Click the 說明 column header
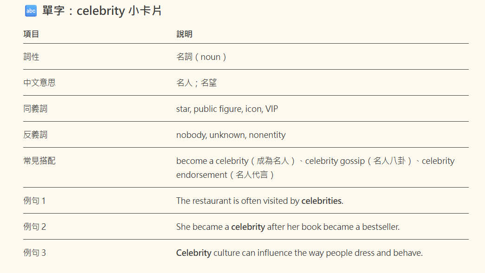This screenshot has width=485, height=273. click(184, 34)
